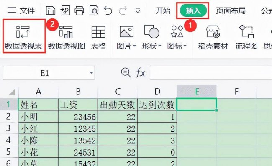Click cell containing 小陈
The image size is (272, 166).
[38, 140]
